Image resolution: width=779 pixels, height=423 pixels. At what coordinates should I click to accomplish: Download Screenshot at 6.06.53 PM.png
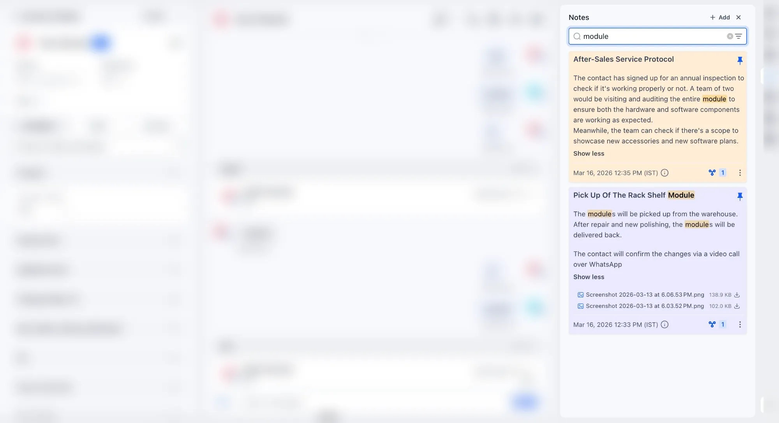tap(737, 295)
